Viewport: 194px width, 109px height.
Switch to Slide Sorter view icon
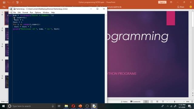[152, 102]
